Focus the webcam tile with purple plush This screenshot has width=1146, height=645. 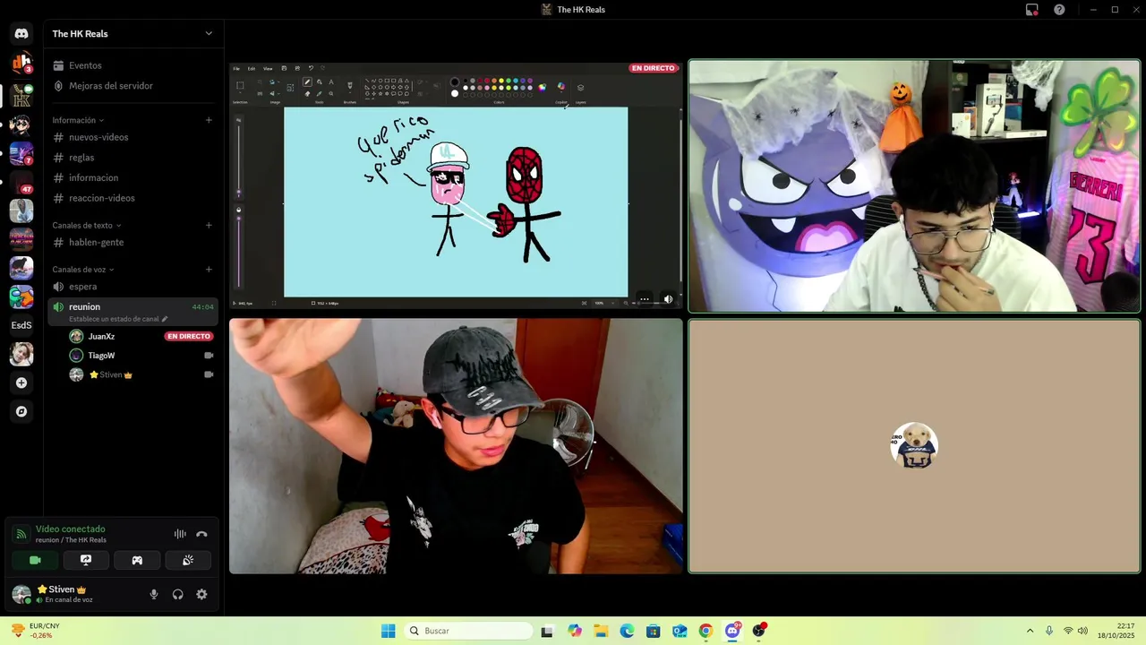[x=914, y=186]
